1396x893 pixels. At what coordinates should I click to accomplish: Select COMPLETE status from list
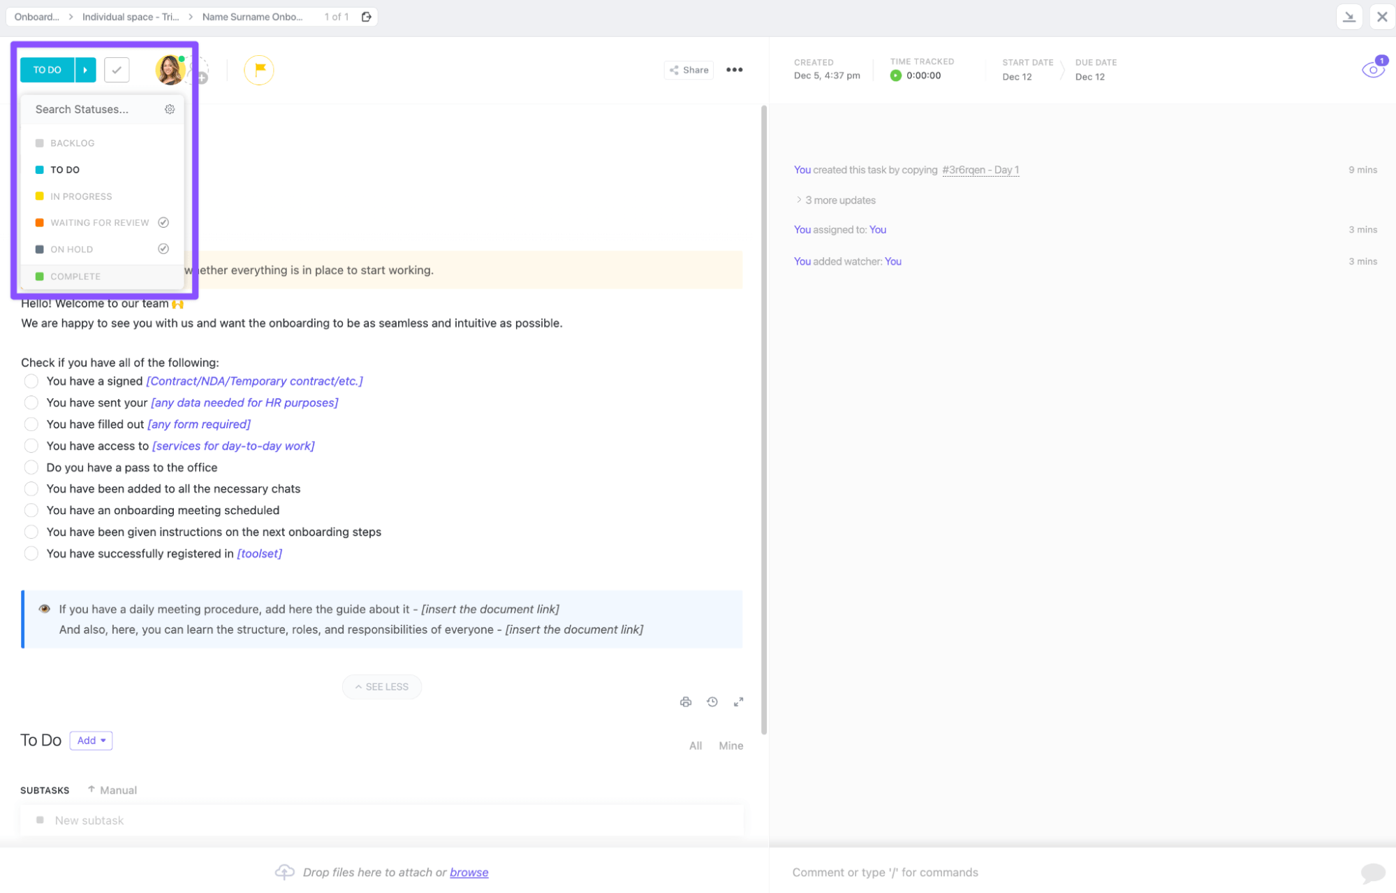pos(75,277)
